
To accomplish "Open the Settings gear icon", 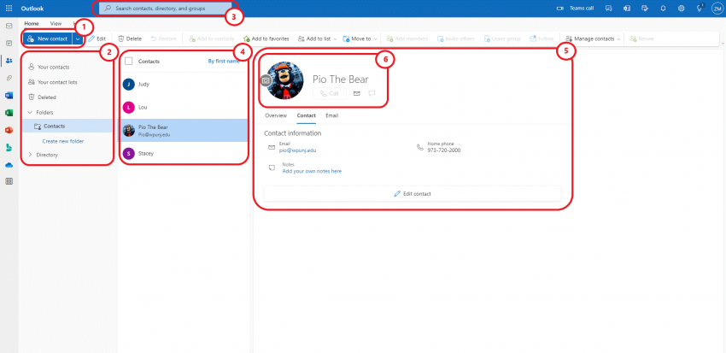I will pyautogui.click(x=682, y=8).
